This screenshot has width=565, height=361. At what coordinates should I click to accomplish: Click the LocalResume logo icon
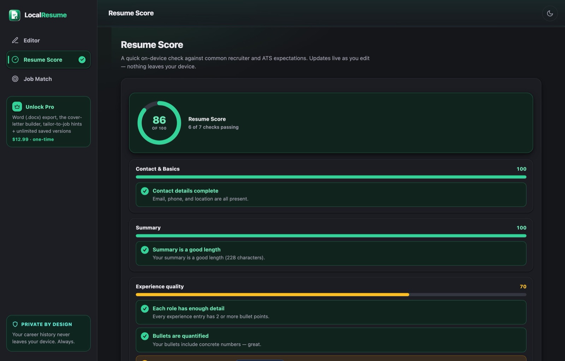[x=14, y=15]
